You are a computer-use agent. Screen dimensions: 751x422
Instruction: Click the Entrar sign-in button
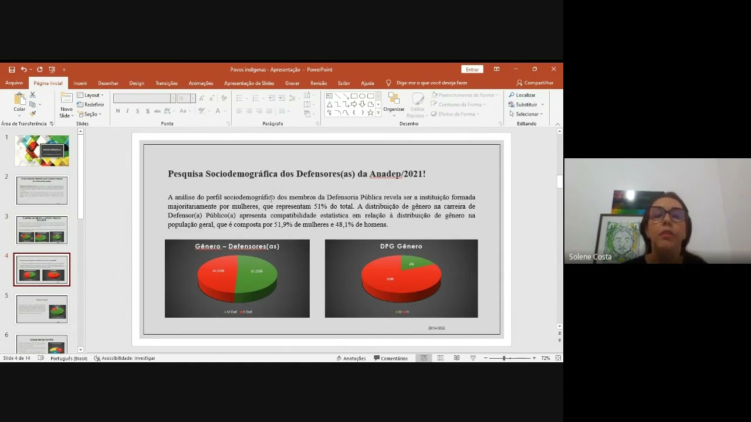pos(472,69)
